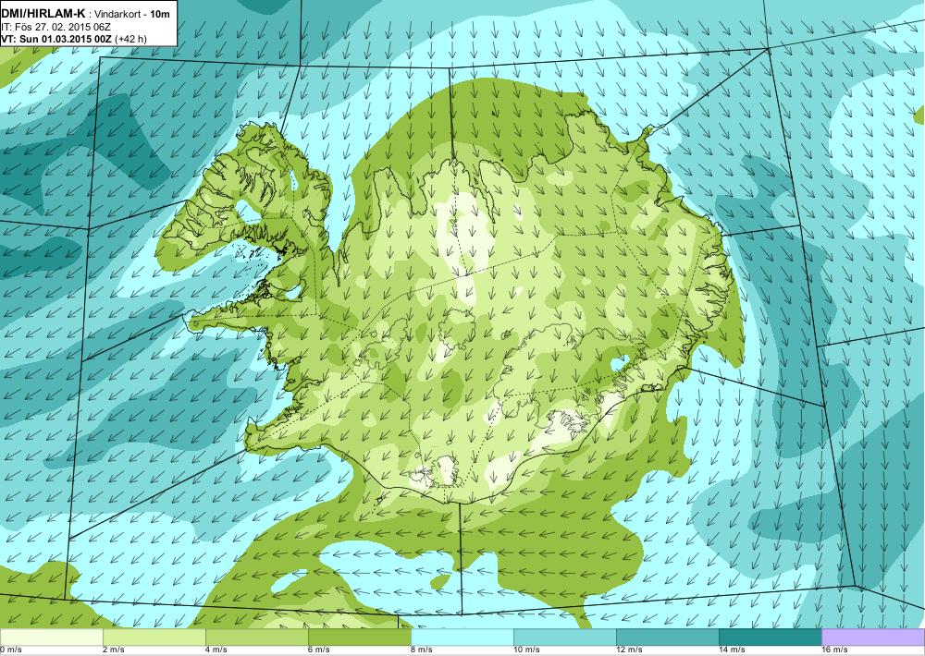Click the '14 m/s' legend label
Viewport: 925px width, 656px height.
pos(732,650)
